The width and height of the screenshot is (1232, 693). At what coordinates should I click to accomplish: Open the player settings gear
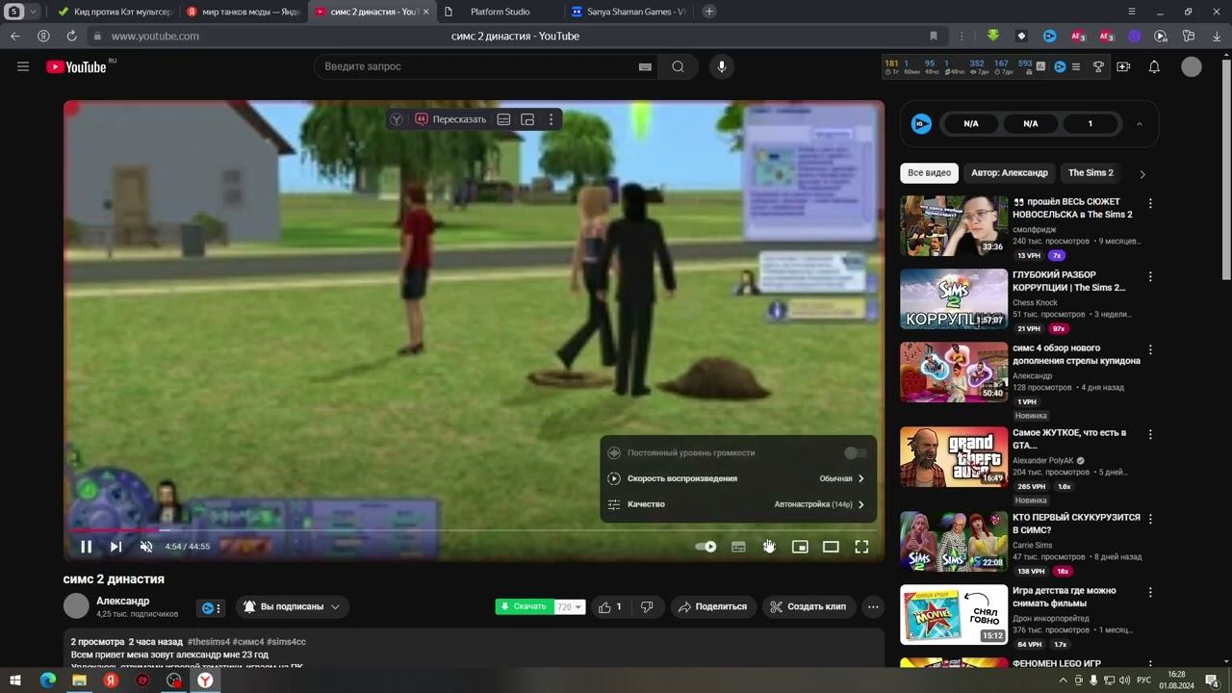point(769,547)
